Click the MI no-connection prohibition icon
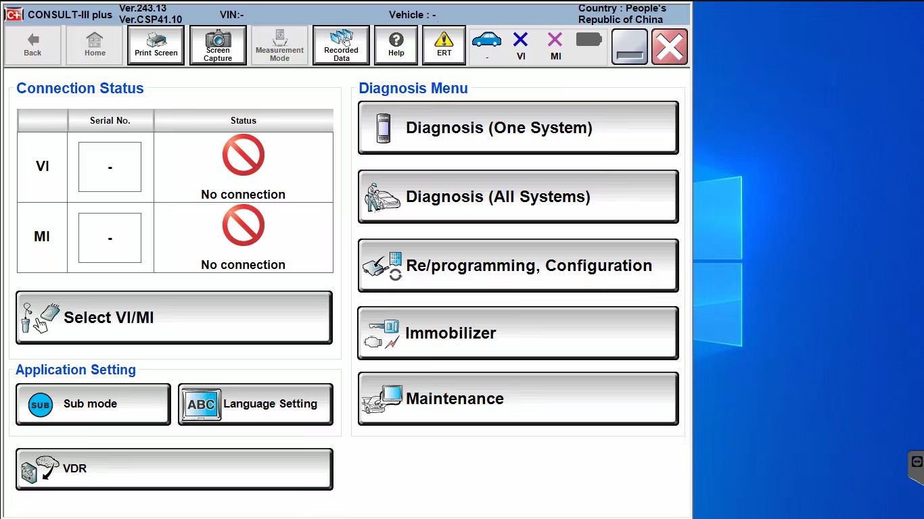The image size is (924, 519). click(243, 225)
